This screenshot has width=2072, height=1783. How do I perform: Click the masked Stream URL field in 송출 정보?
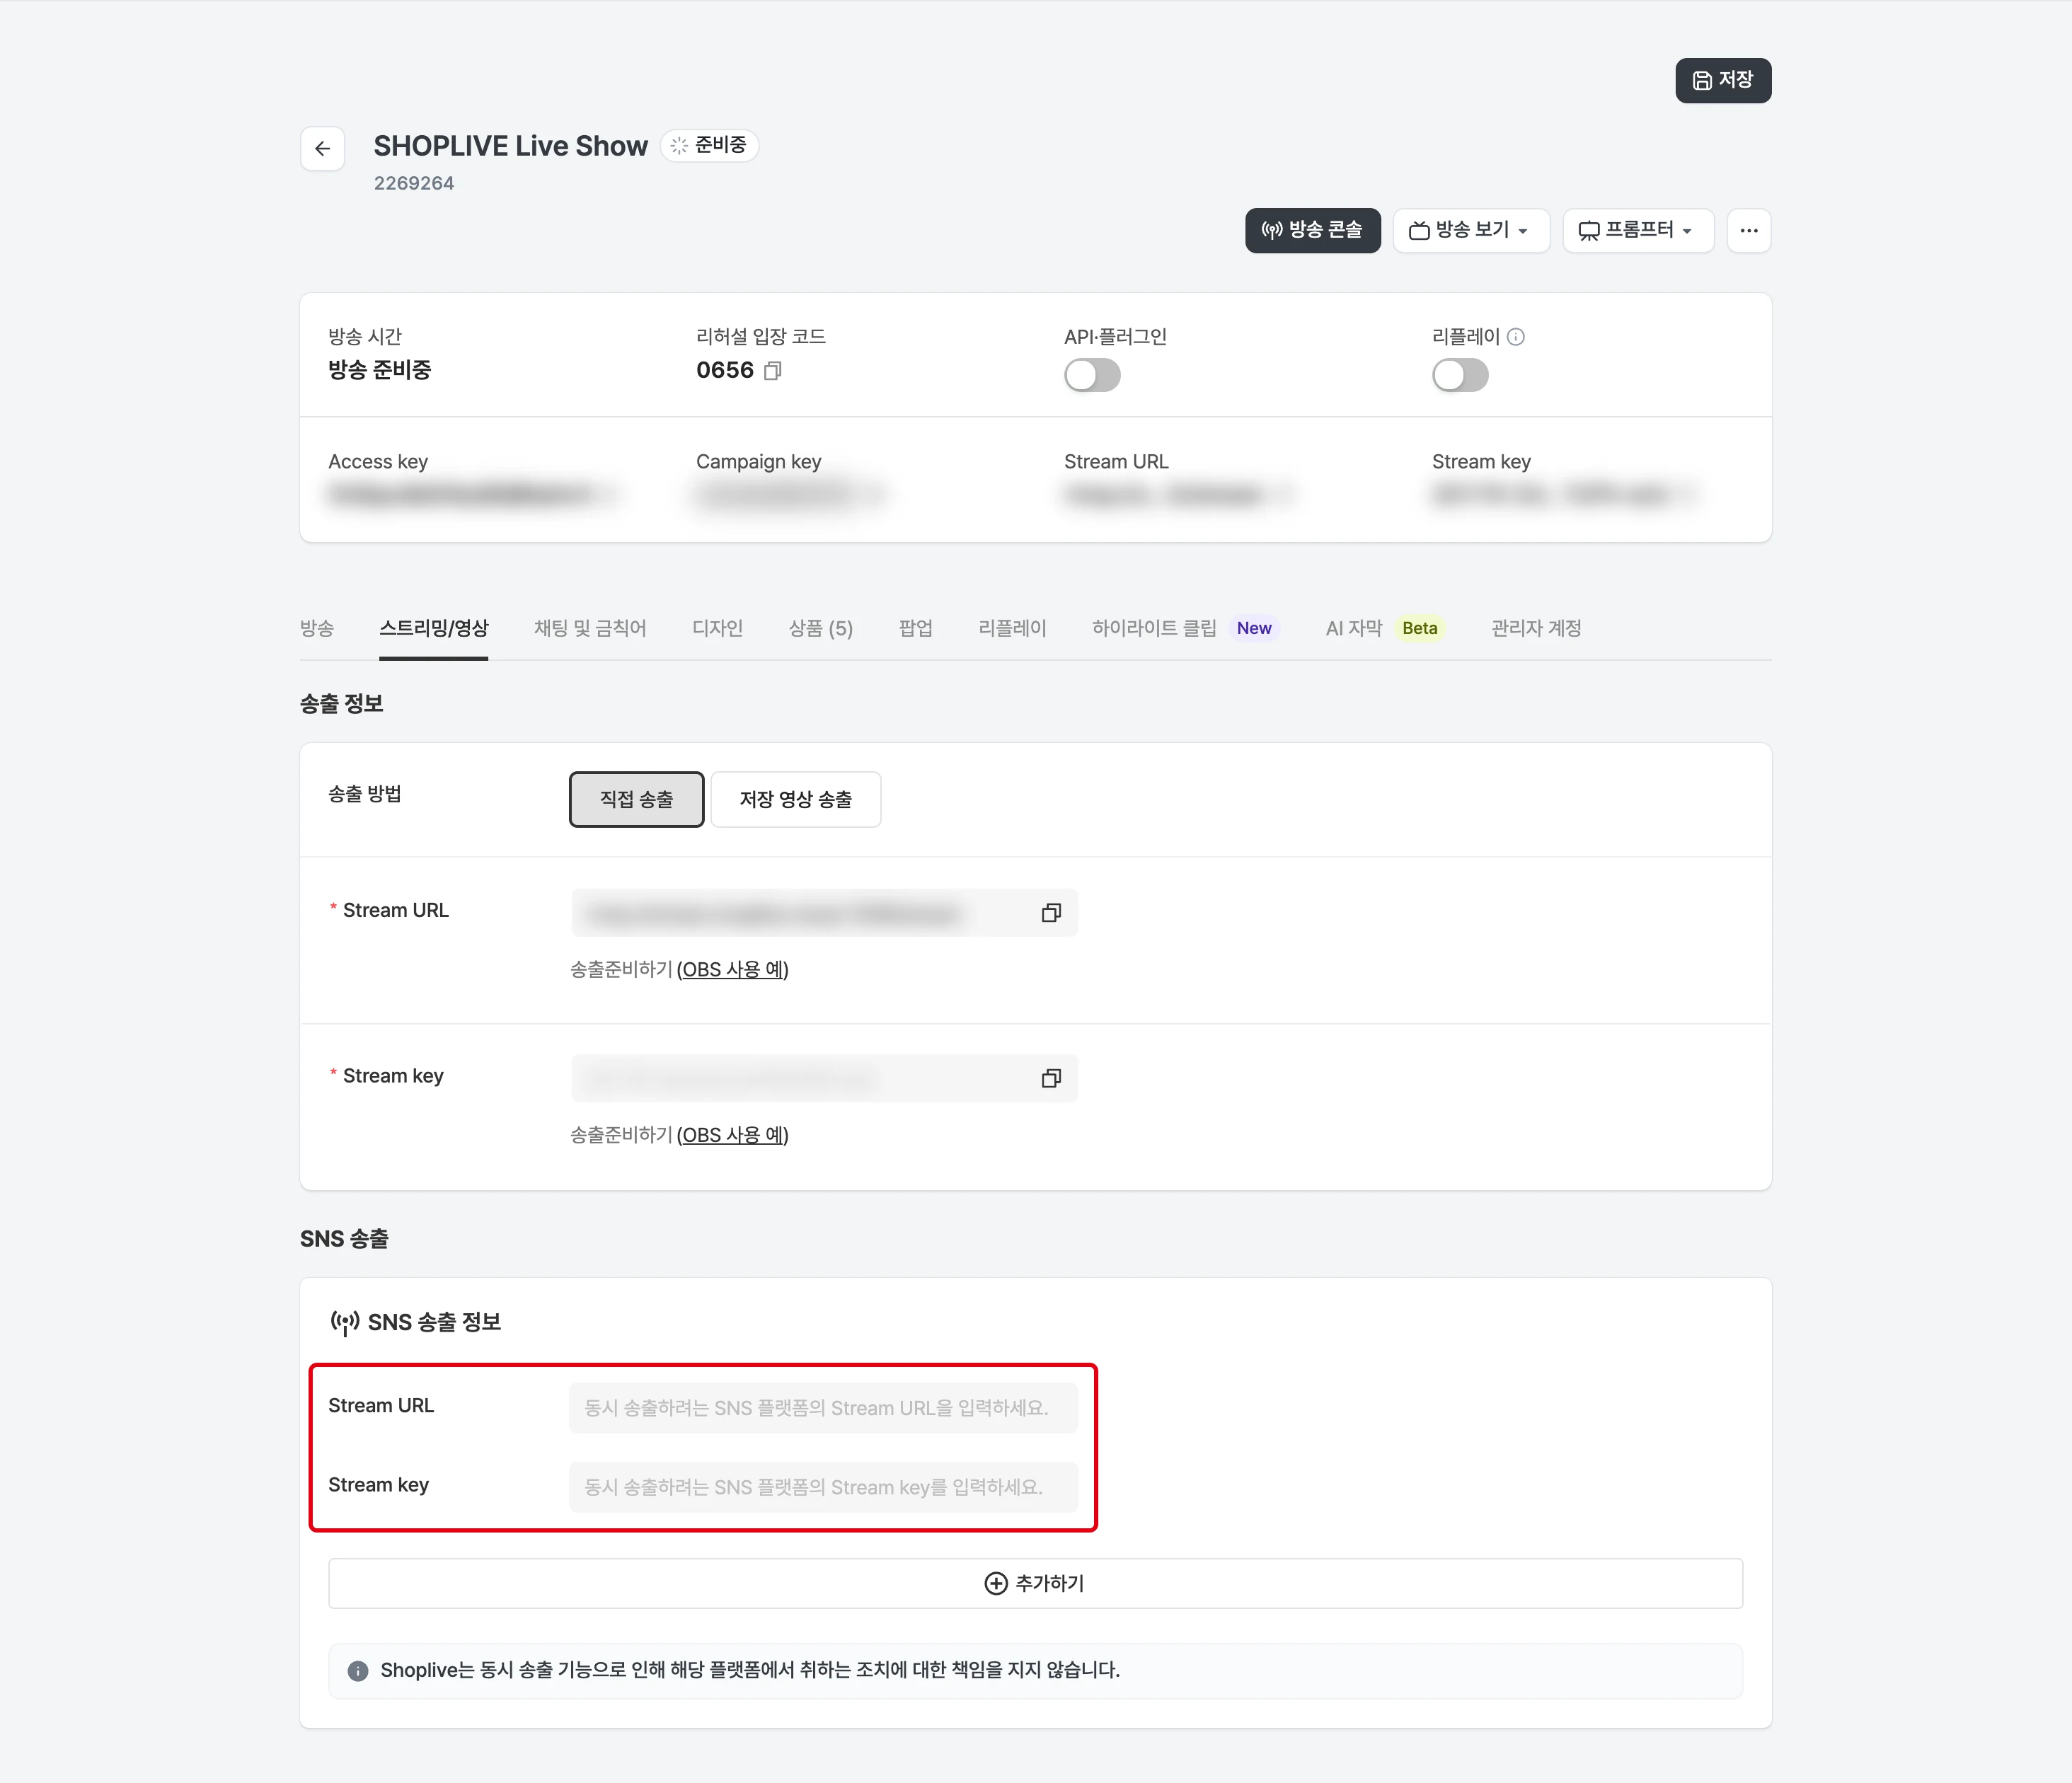[x=824, y=913]
